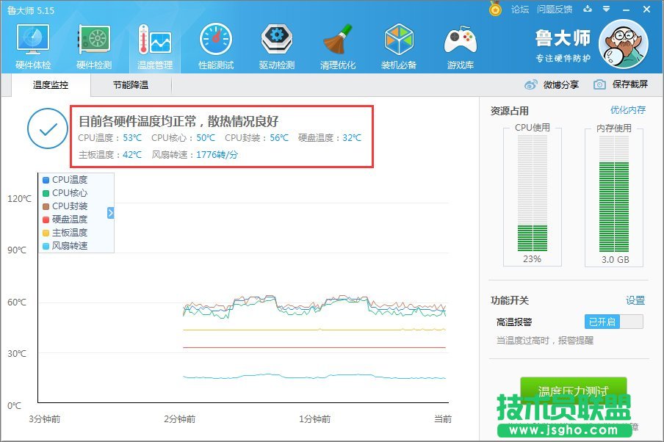Image resolution: width=664 pixels, height=442 pixels.
Task: Open the 游戏库 game library
Action: (x=459, y=44)
